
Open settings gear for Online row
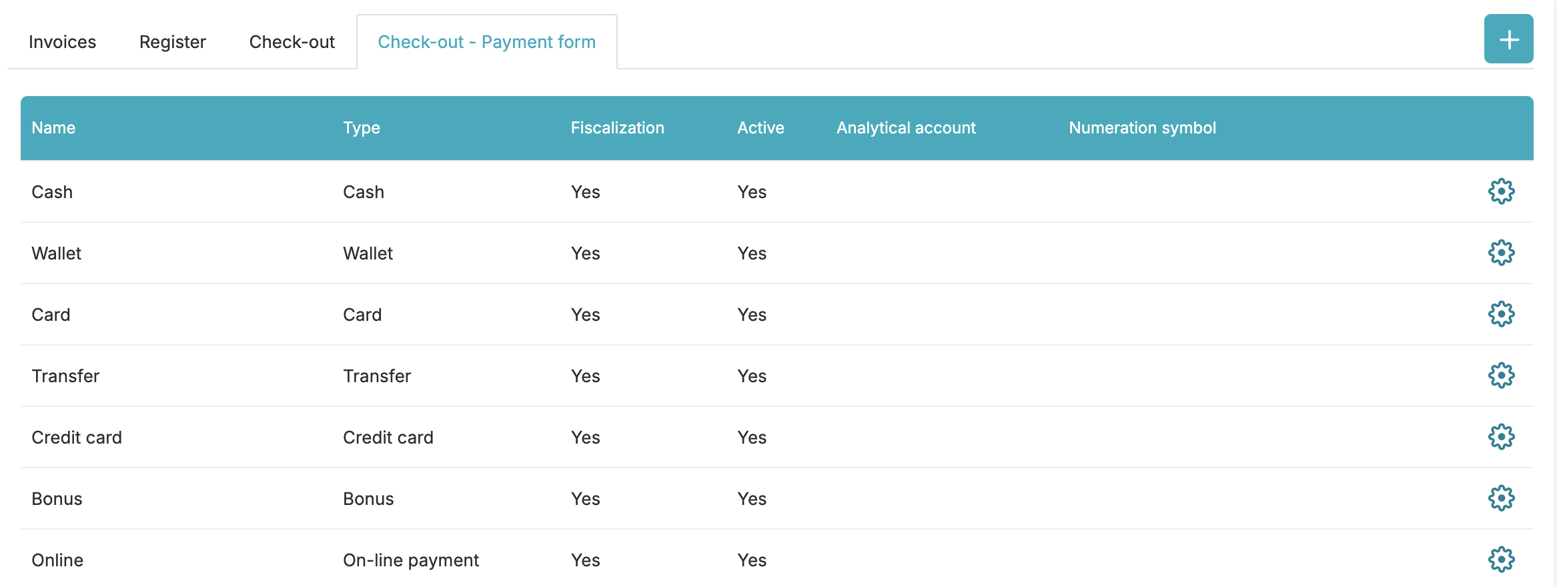click(1501, 560)
